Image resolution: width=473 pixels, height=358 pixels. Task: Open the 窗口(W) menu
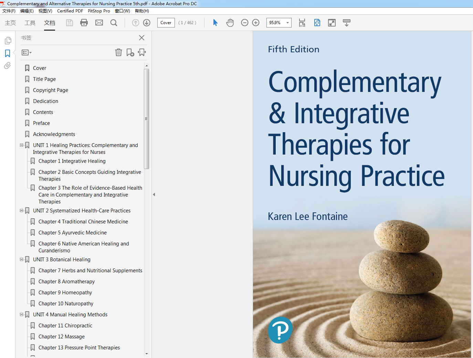click(x=123, y=11)
